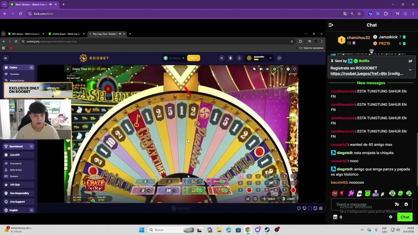This screenshot has width=418, height=235.
Task: Mute the 6tnn Stream Chrome tab audio
Action: [x=50, y=5]
